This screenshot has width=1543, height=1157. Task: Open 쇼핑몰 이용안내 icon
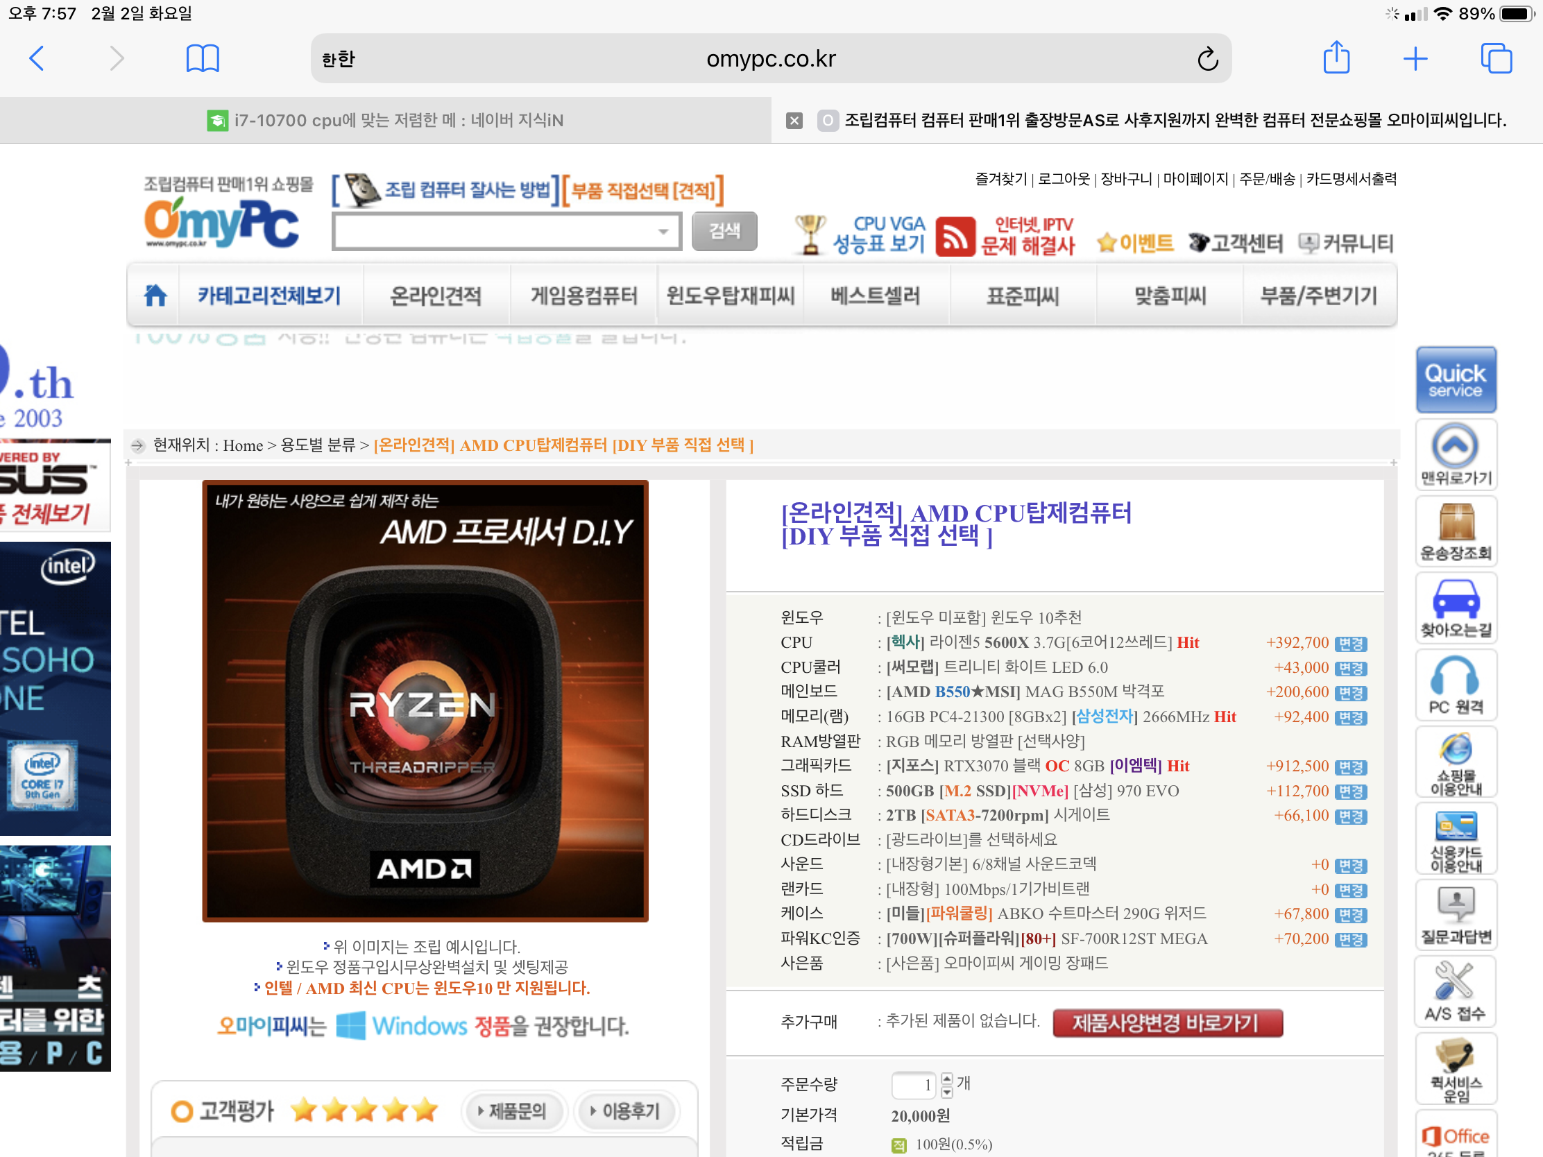(1456, 762)
